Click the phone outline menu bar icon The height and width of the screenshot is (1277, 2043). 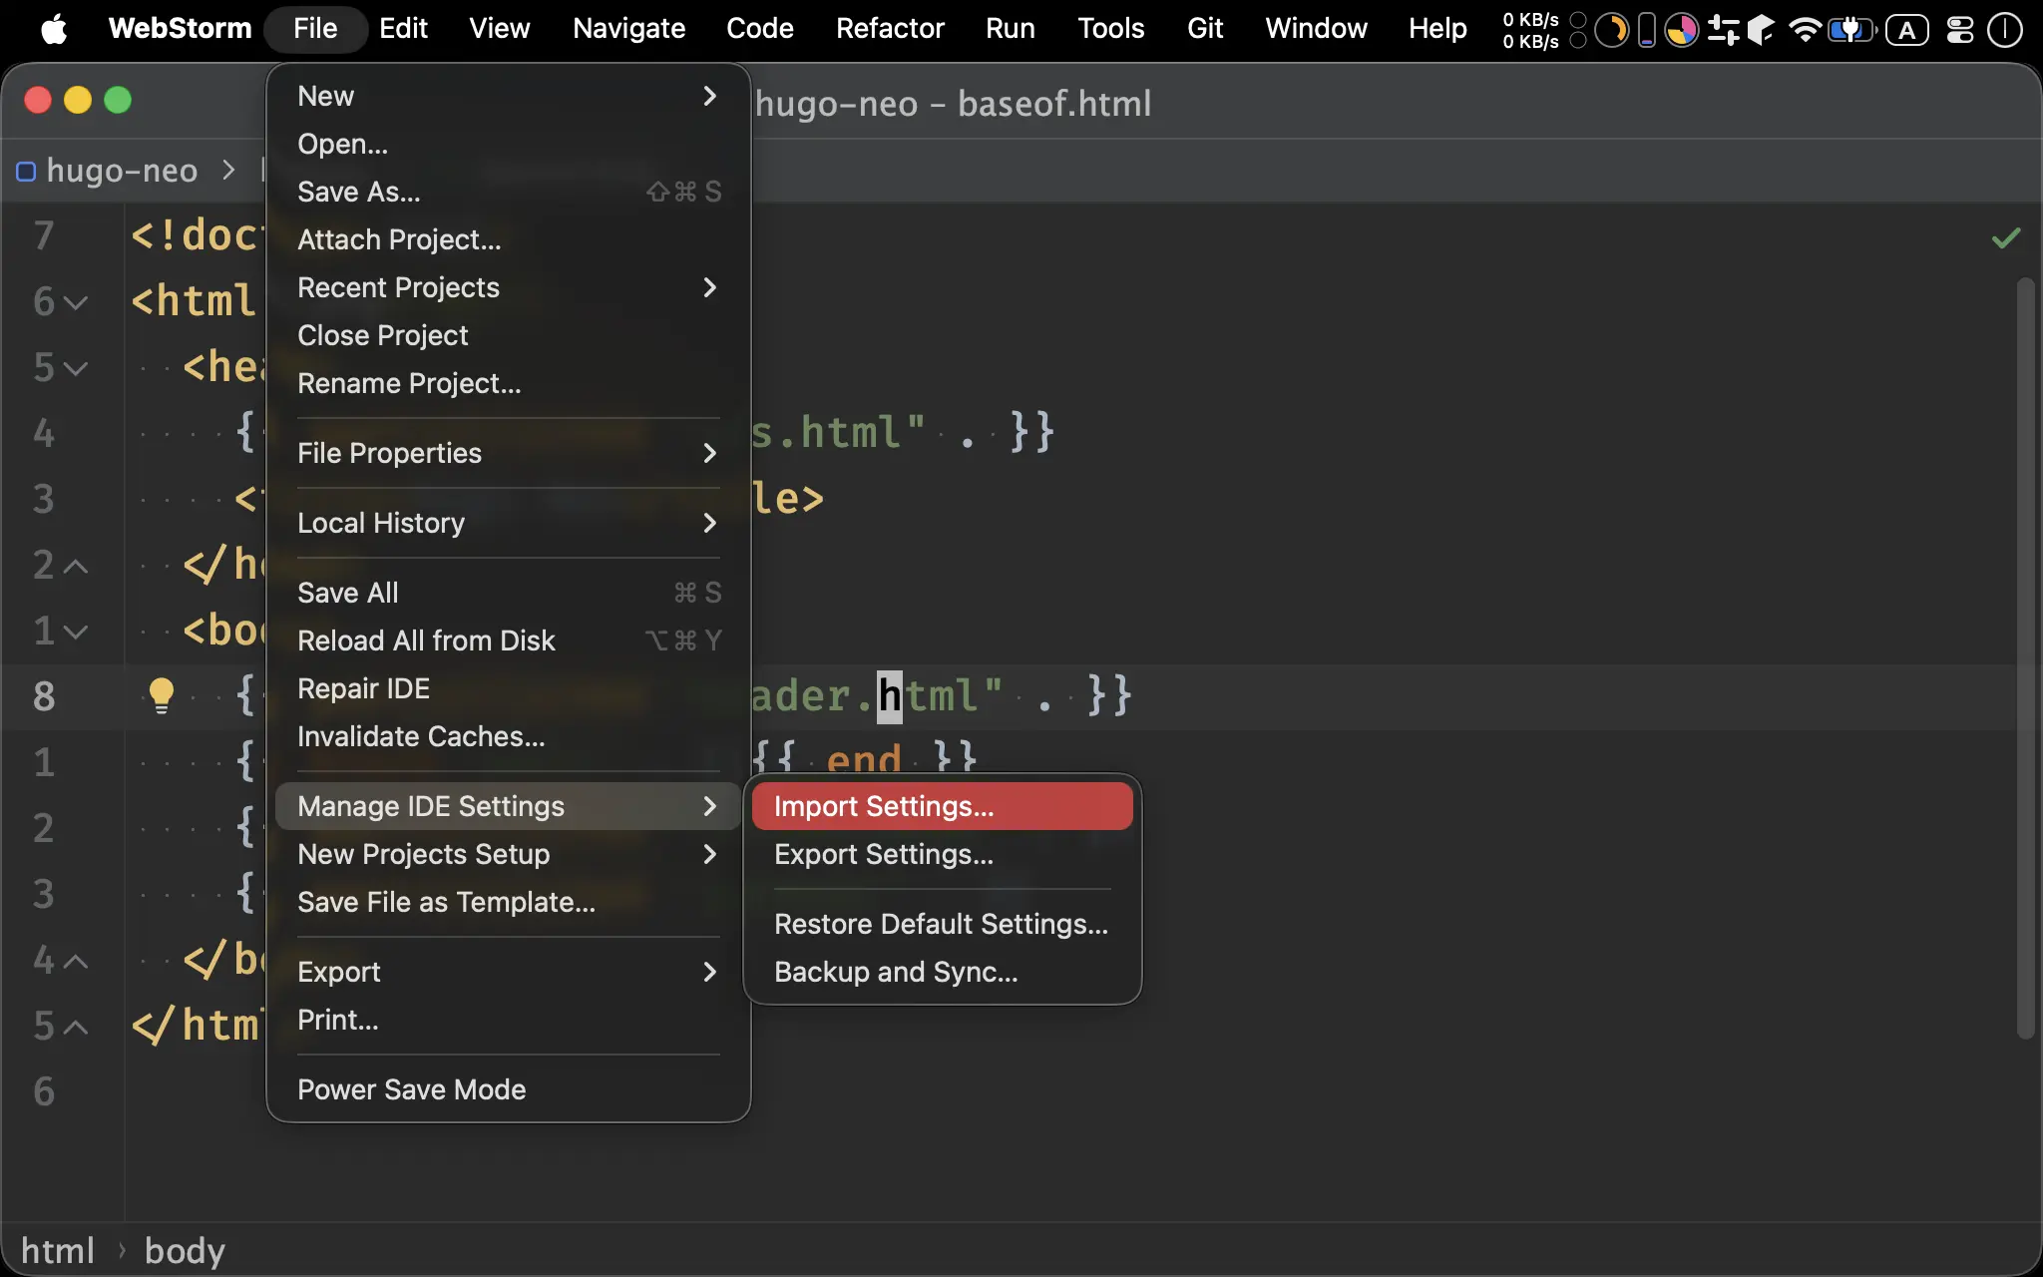click(x=1647, y=30)
